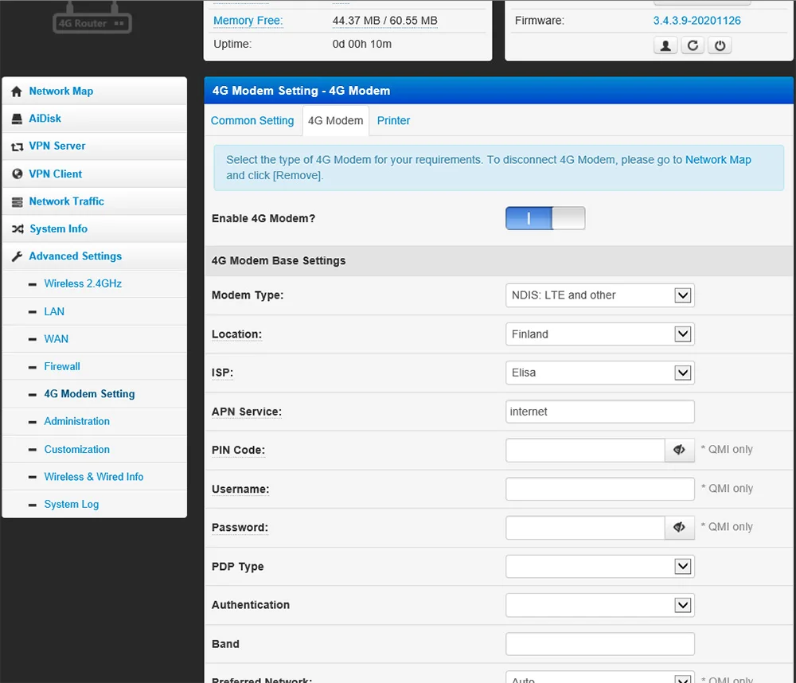Select 4G Modem Setting in sidebar
Screen dimensions: 796x683
click(x=89, y=394)
